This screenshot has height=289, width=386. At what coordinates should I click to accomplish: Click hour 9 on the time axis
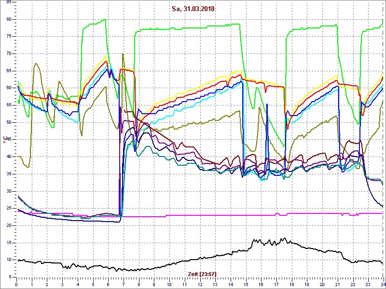[154, 284]
